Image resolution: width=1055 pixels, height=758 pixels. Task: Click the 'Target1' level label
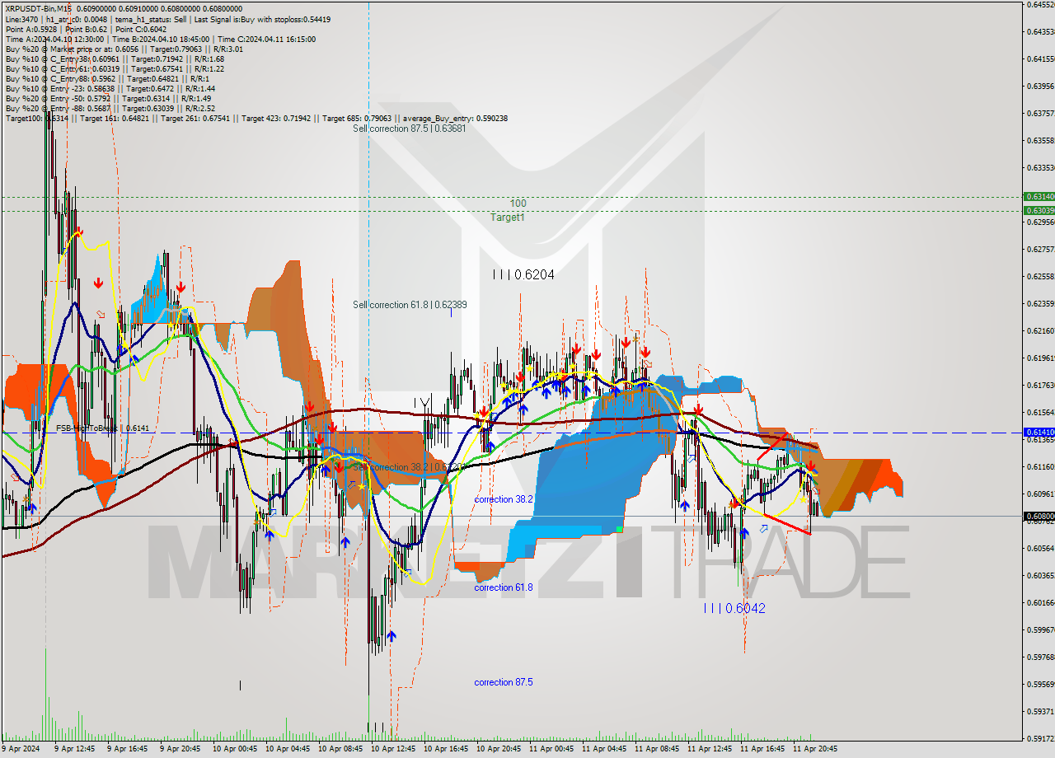508,218
